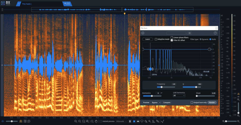Click the zoom in magnifier in bottom toolbar

pos(76,121)
